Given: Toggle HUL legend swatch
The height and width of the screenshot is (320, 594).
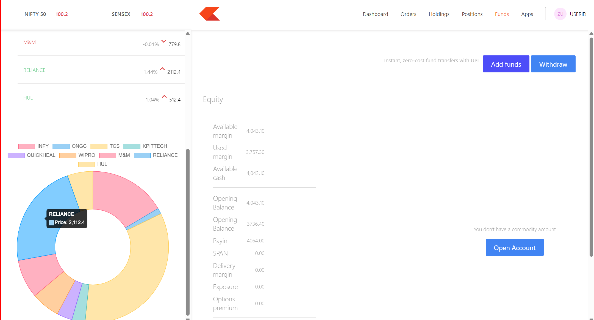Looking at the screenshot, I should [x=87, y=164].
